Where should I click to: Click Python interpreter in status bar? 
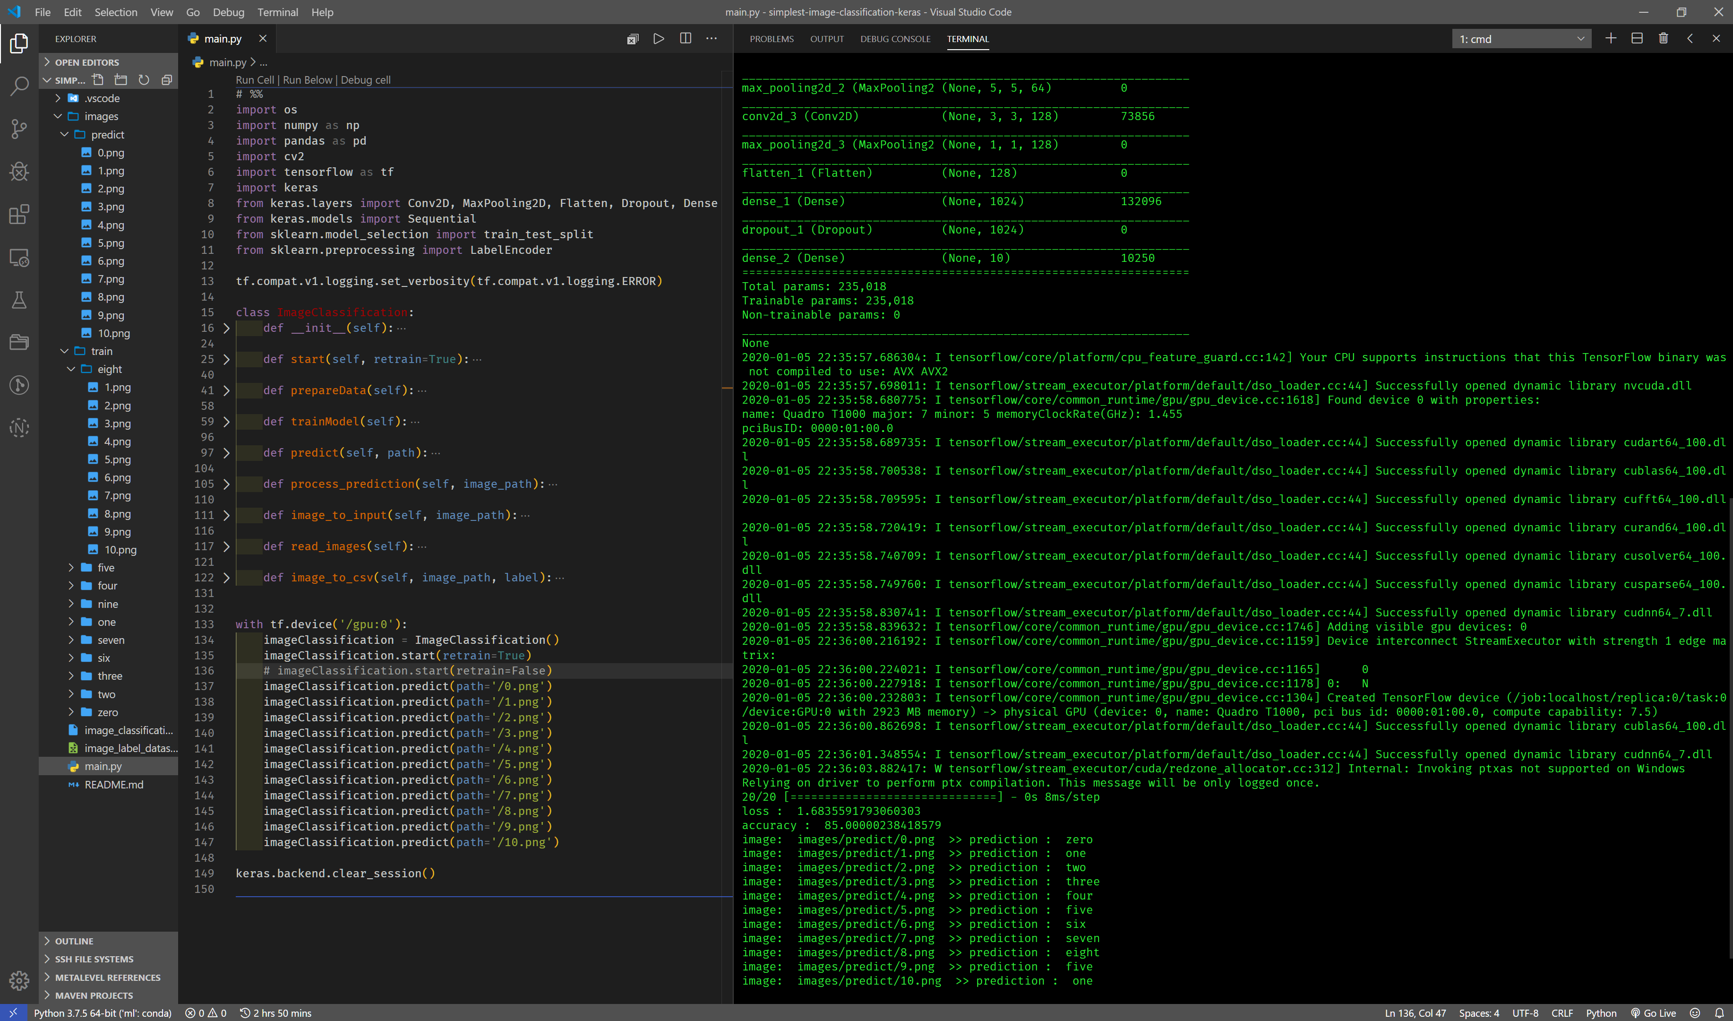[103, 1013]
